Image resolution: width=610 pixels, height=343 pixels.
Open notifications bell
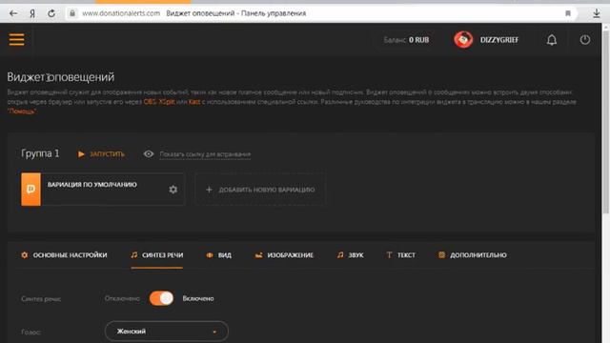[x=552, y=40]
